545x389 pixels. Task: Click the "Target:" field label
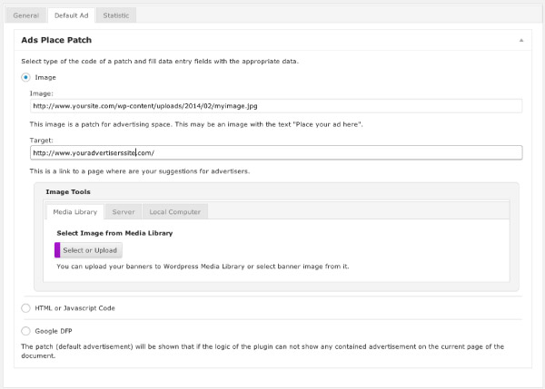click(42, 140)
